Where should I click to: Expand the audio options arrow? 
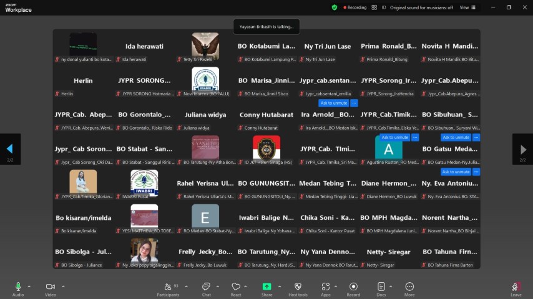pyautogui.click(x=29, y=287)
